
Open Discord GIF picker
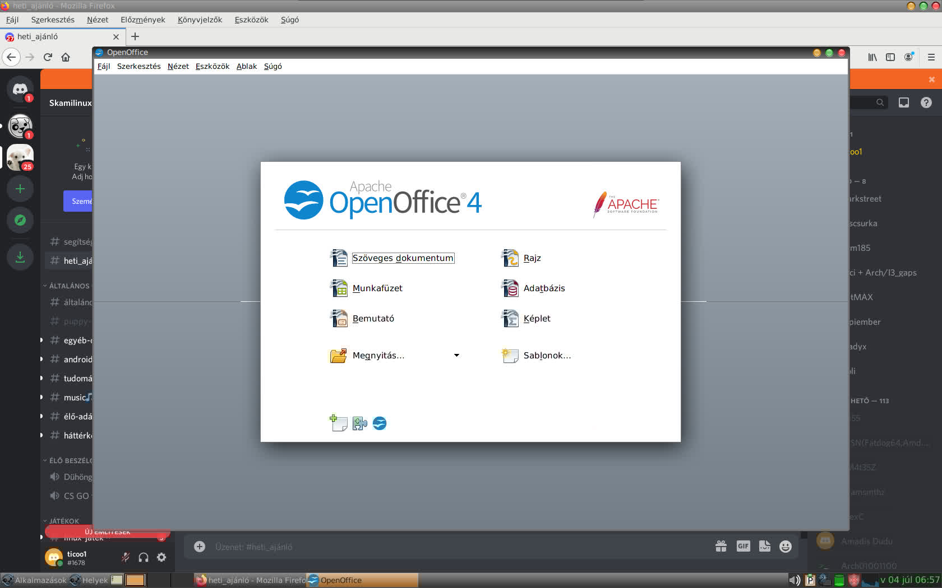[x=743, y=547]
